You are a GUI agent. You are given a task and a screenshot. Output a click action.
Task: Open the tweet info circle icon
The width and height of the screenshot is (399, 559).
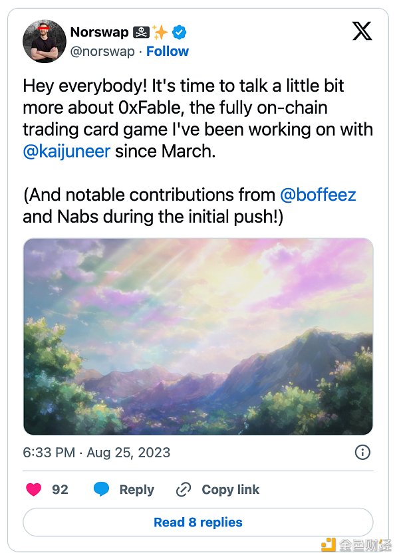(362, 453)
